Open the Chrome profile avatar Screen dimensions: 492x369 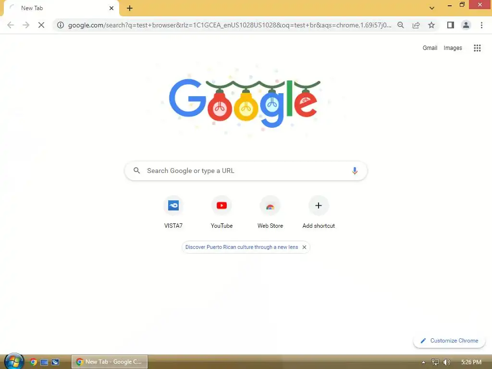(x=466, y=25)
